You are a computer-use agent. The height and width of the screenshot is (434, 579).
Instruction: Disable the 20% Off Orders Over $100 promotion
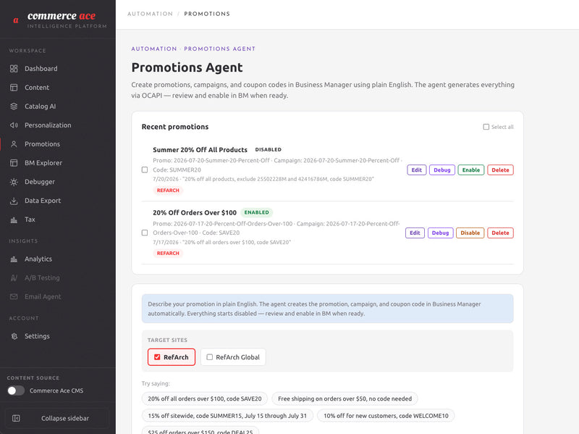pos(470,233)
